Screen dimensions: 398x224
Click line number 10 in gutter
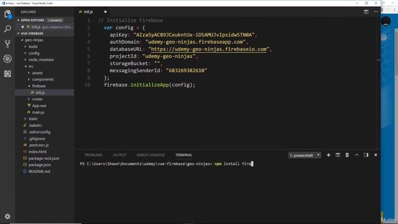coord(87,85)
